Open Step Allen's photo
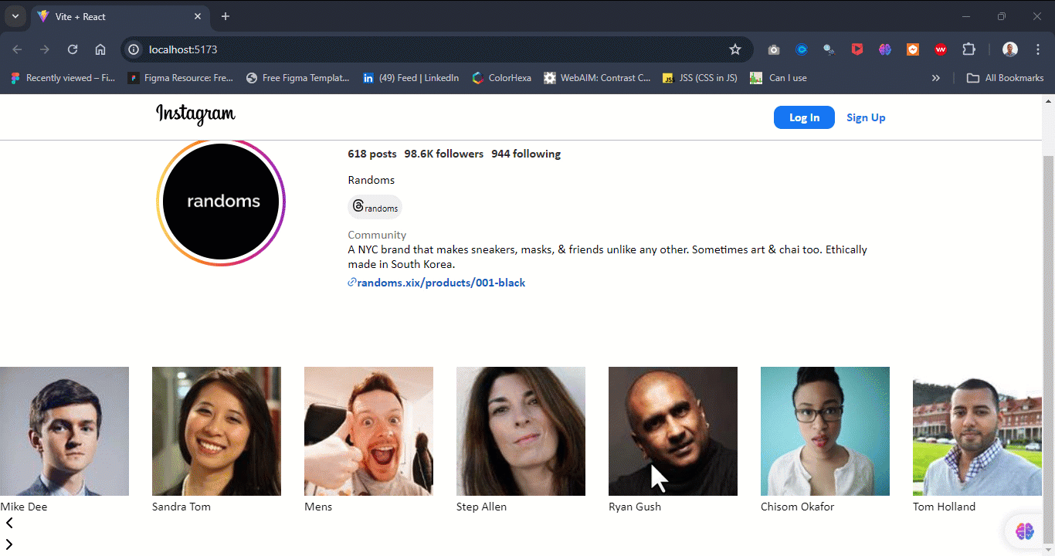Image resolution: width=1055 pixels, height=556 pixels. pos(521,431)
